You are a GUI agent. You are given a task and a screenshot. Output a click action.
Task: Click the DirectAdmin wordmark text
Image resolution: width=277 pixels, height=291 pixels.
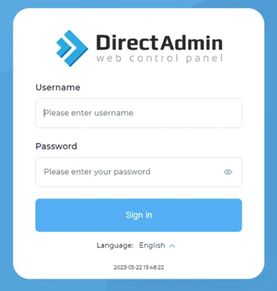(x=159, y=42)
